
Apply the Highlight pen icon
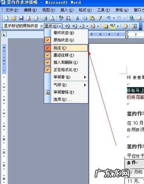113,26
